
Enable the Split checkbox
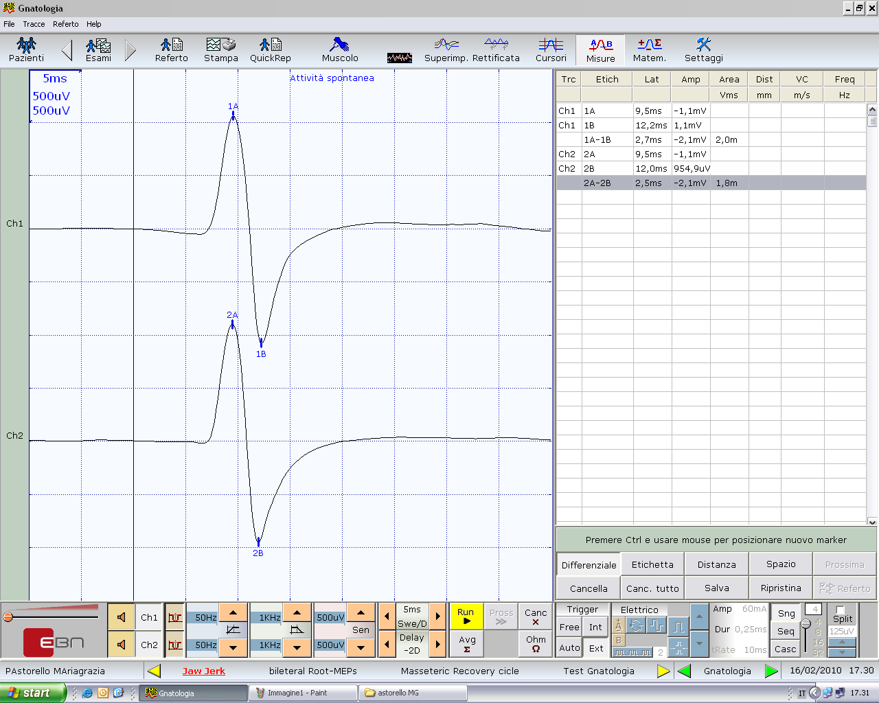point(840,610)
